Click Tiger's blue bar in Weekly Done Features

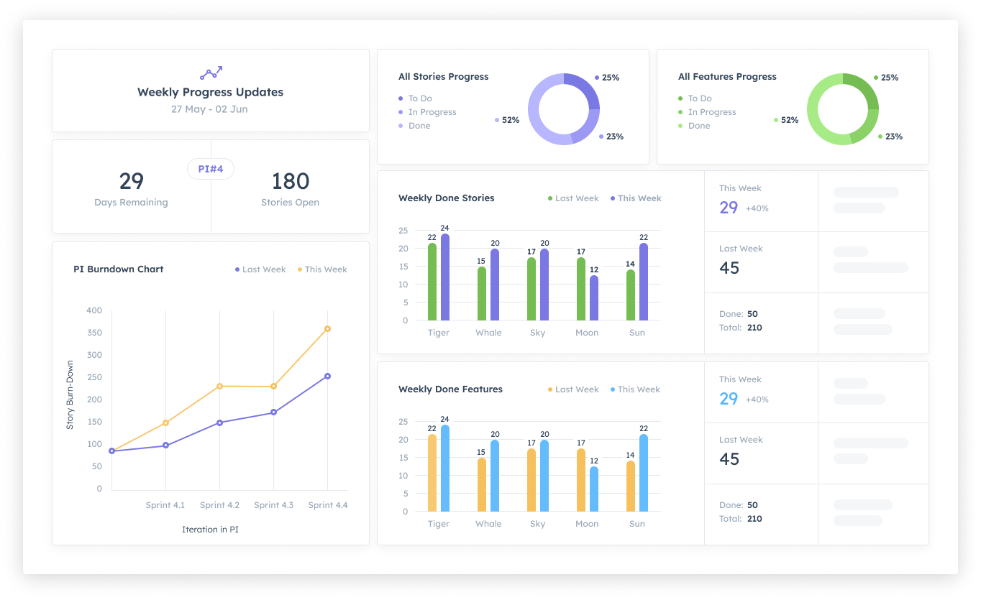[x=445, y=469]
